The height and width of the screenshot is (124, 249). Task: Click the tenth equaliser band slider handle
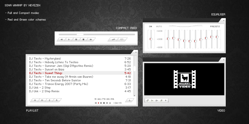coord(217,37)
